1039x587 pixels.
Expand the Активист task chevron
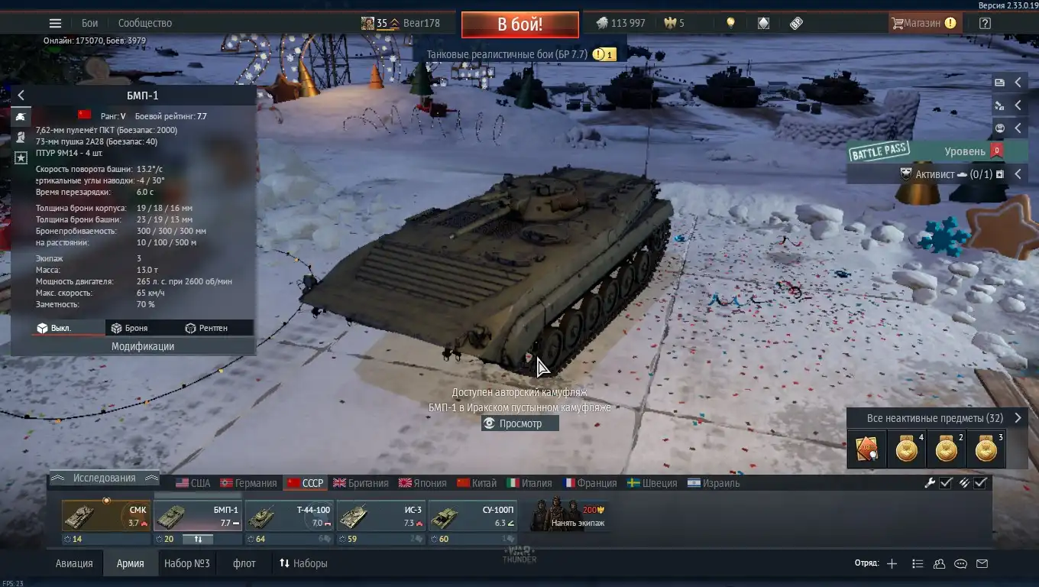click(x=1018, y=174)
